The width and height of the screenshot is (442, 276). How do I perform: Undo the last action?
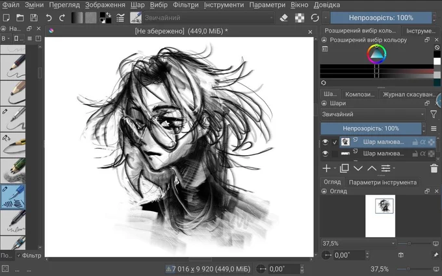point(49,18)
